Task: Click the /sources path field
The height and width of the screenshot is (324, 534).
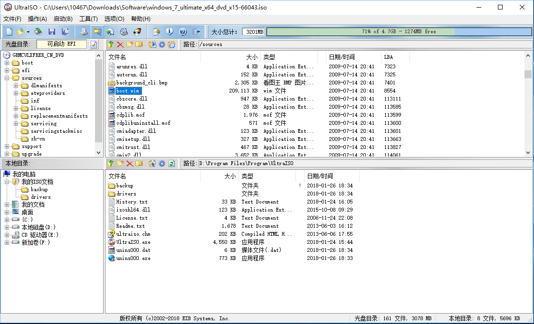Action: pos(365,45)
